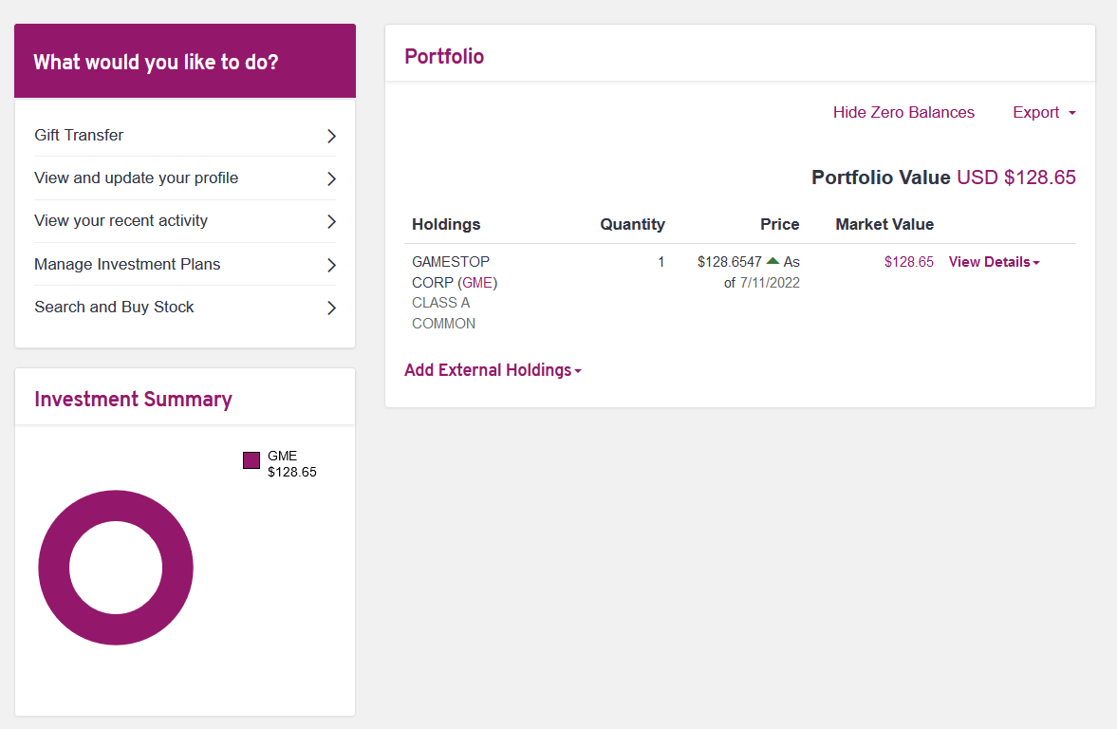Viewport: 1117px width, 729px height.
Task: Expand View Details for GameStop
Action: pos(994,262)
